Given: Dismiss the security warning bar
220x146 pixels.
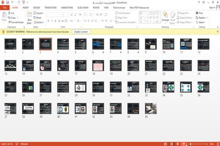Looking at the screenshot, I should coord(217,31).
